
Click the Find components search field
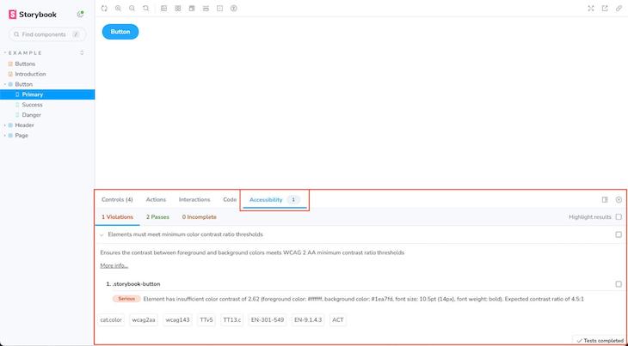point(47,34)
